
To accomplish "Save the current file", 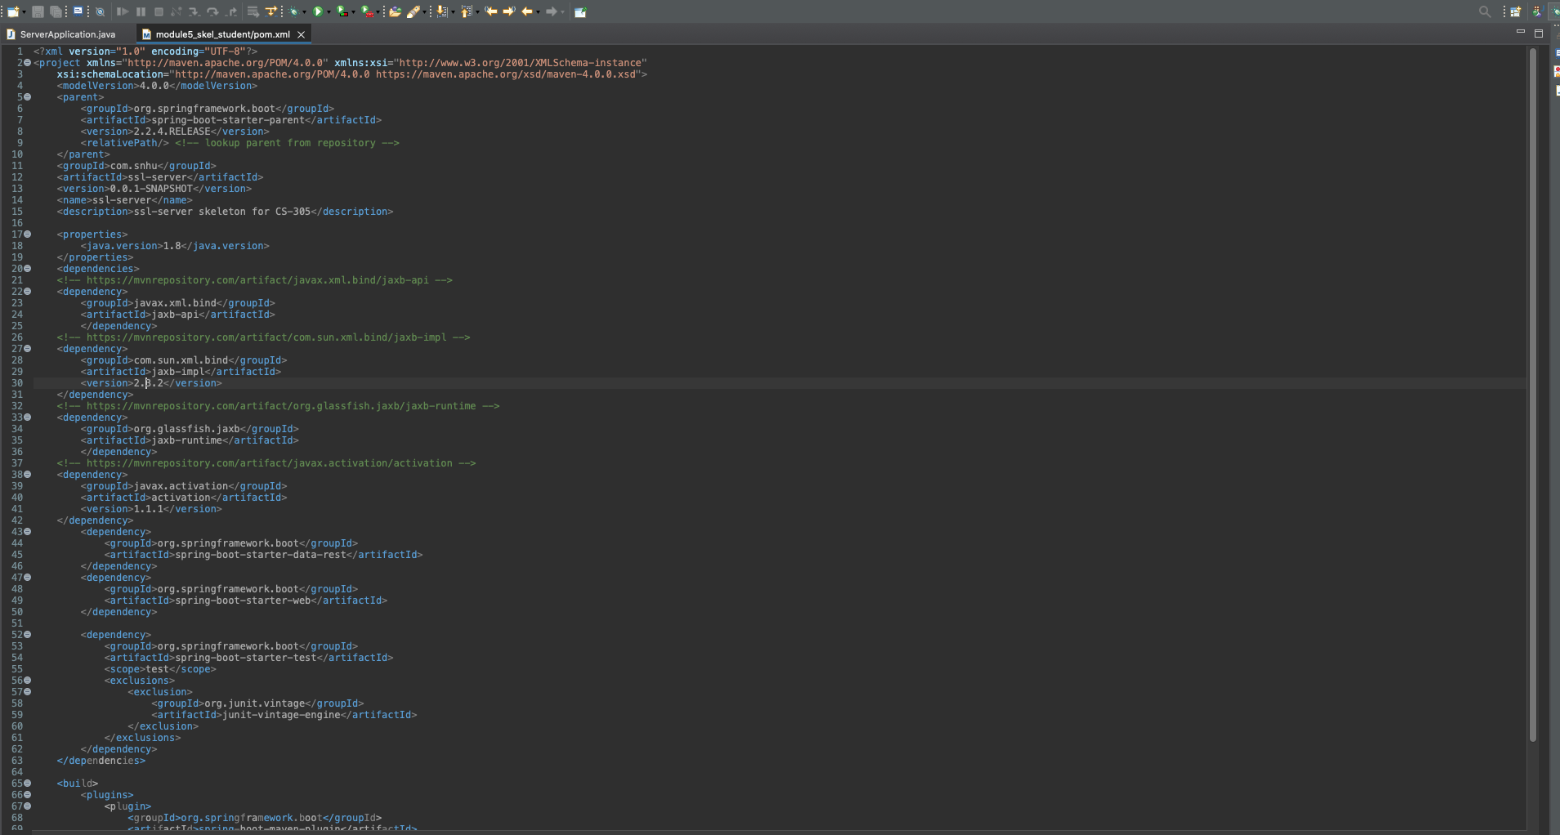I will (39, 11).
